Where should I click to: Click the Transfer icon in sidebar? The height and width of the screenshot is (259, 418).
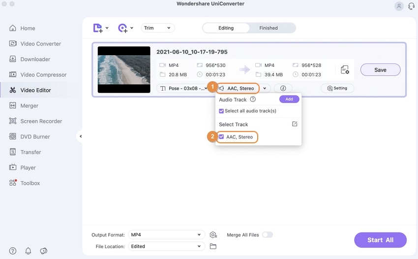coord(12,152)
